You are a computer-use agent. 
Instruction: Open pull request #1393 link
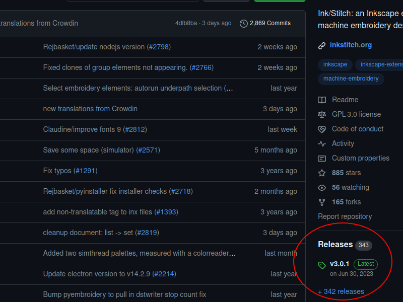(x=166, y=212)
